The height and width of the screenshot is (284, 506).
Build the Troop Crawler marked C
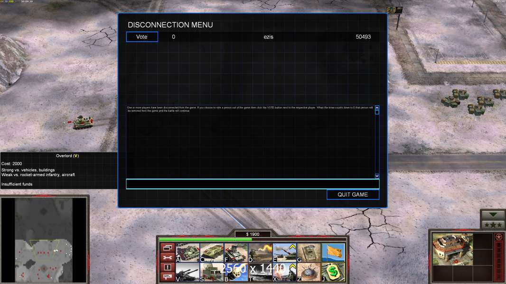212,252
